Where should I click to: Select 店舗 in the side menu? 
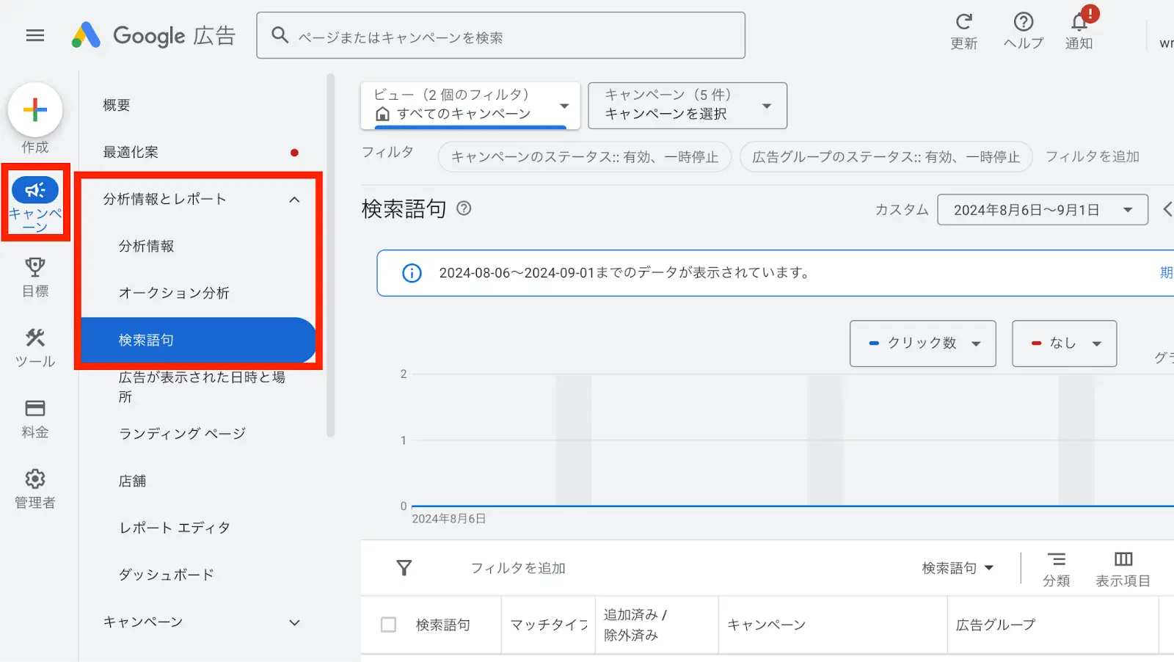click(x=133, y=481)
